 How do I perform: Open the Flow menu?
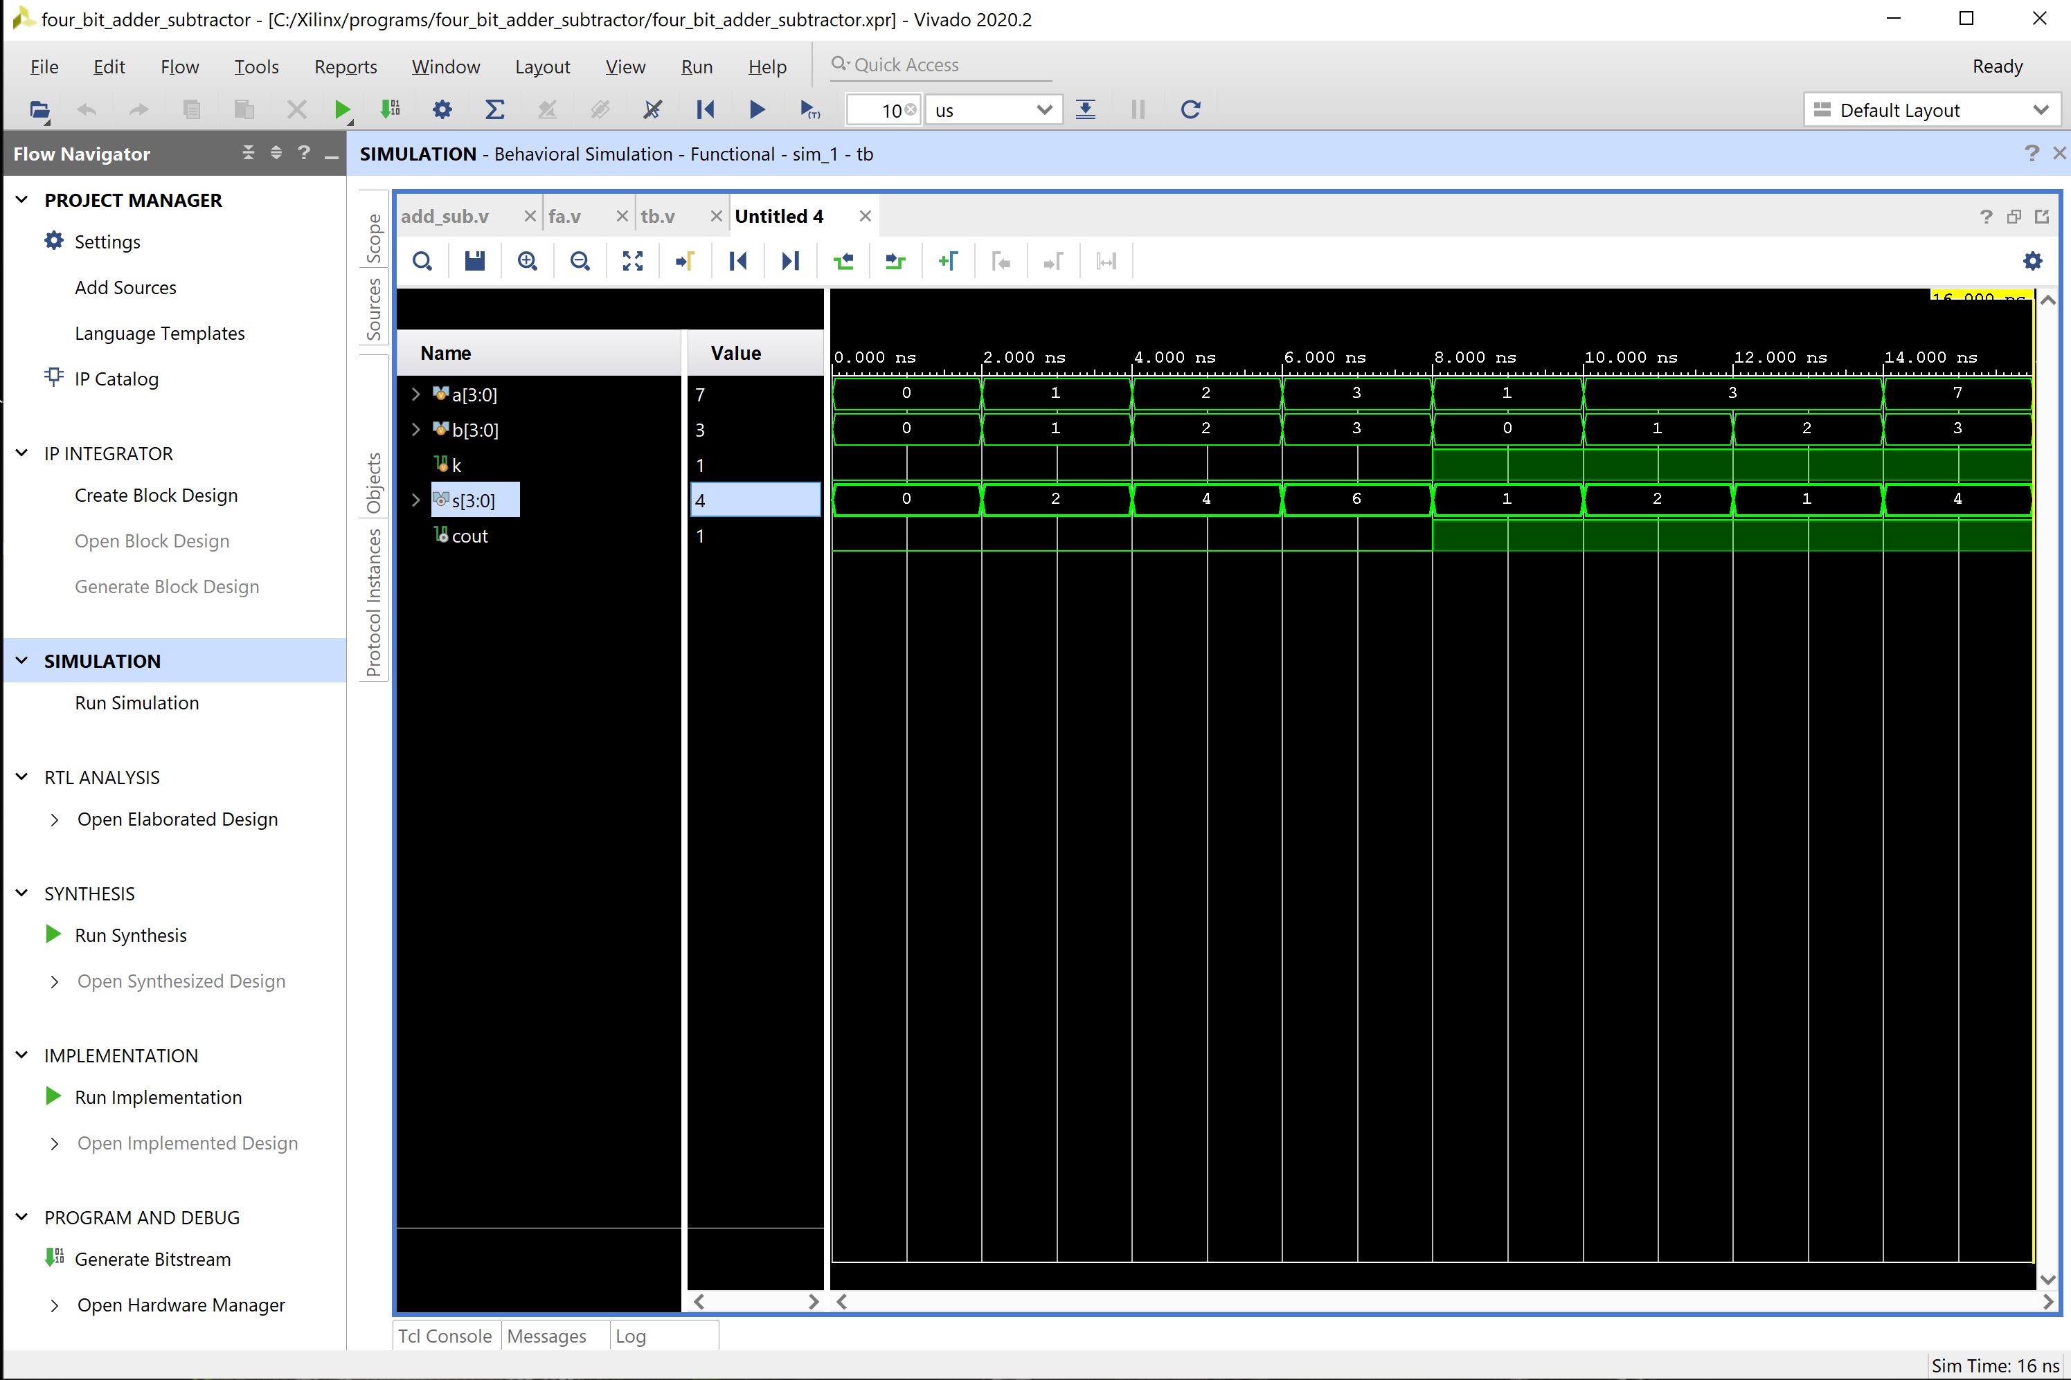pyautogui.click(x=179, y=66)
